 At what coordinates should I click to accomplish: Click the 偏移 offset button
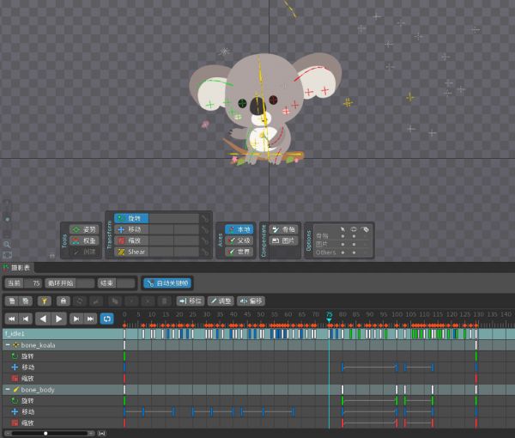pyautogui.click(x=251, y=301)
